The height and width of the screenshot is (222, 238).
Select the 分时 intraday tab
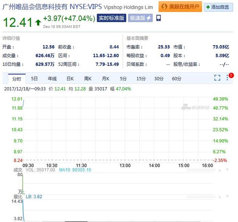tap(17, 79)
